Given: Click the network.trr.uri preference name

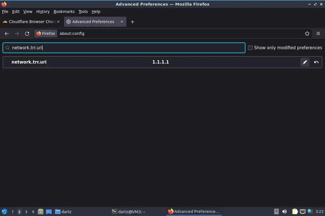Looking at the screenshot, I should tap(29, 62).
